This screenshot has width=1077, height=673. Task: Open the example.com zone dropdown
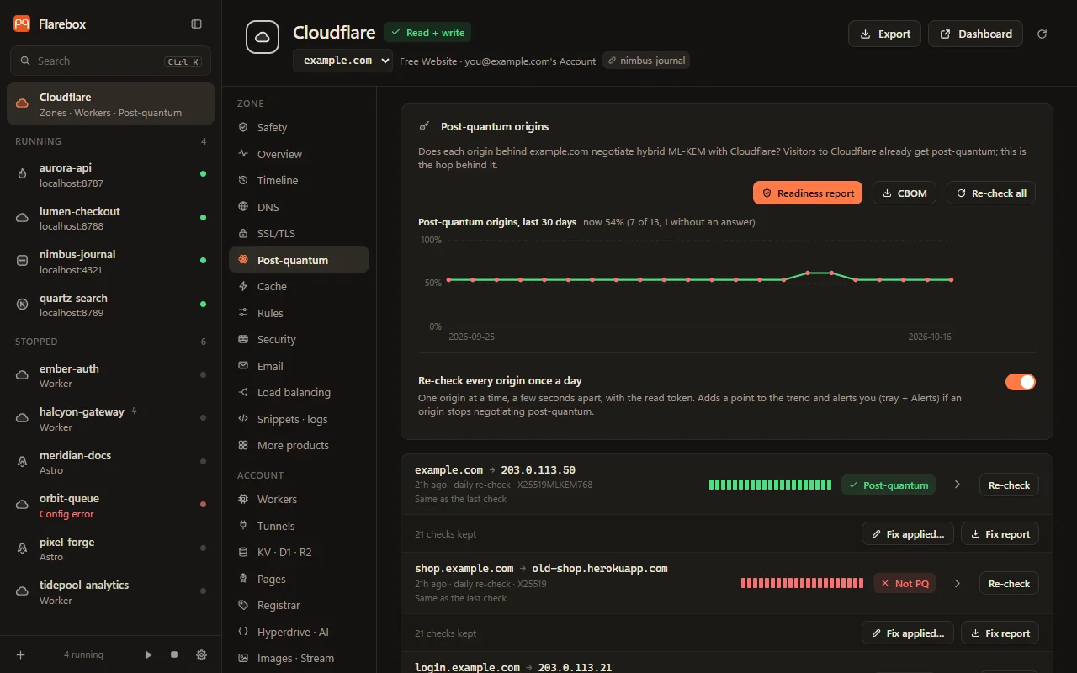[x=342, y=61]
